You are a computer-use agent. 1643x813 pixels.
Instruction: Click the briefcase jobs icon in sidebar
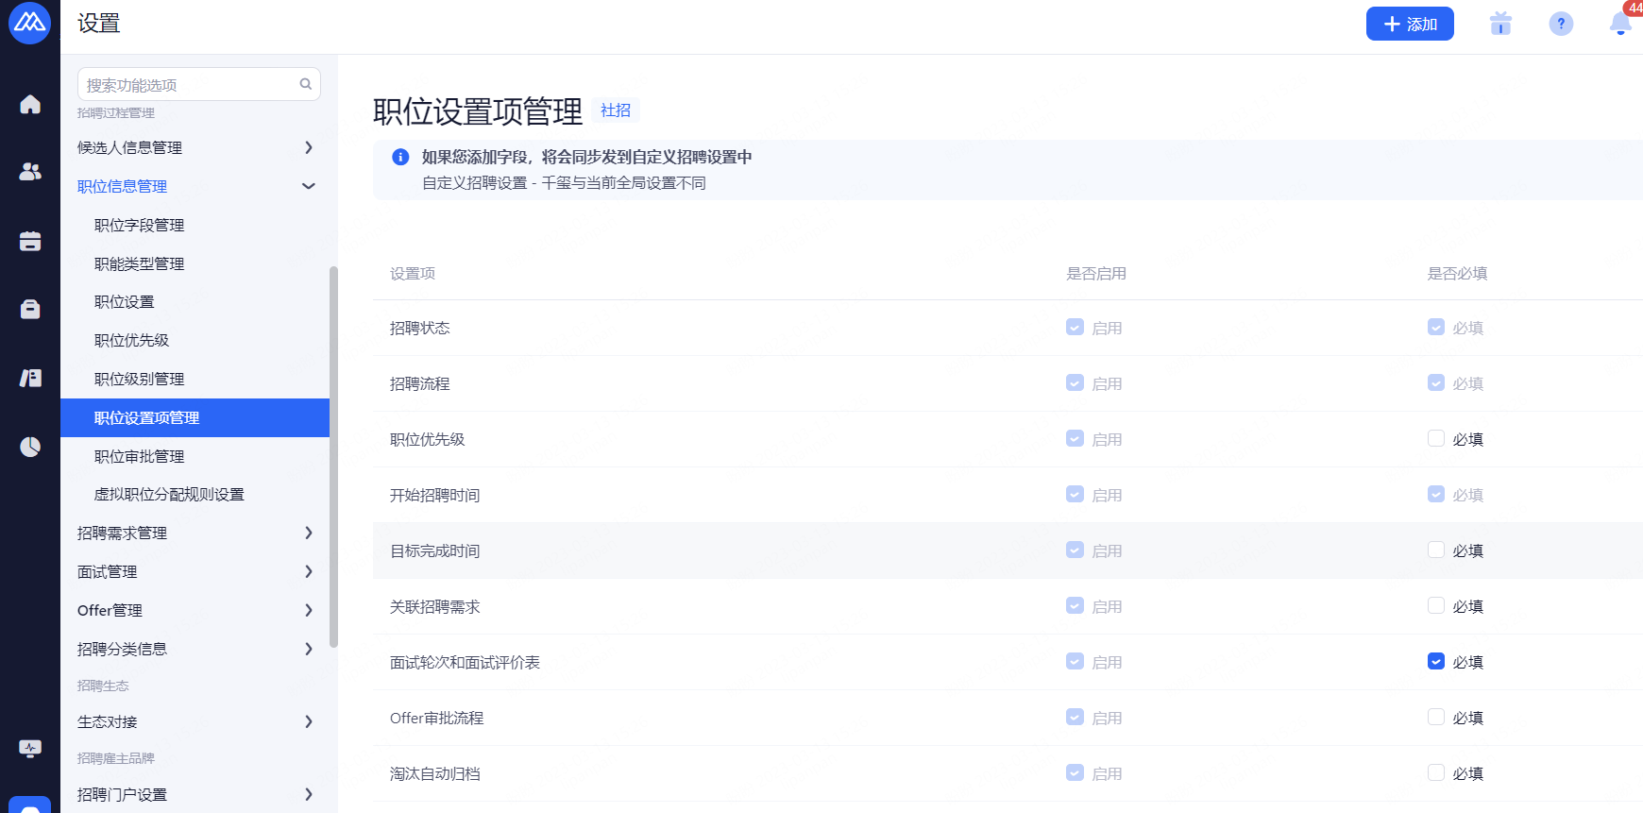pos(30,310)
